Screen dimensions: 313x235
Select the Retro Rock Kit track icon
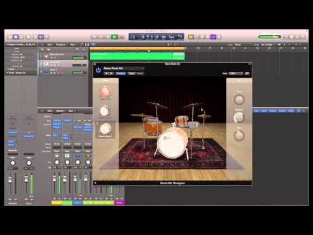coord(46,56)
